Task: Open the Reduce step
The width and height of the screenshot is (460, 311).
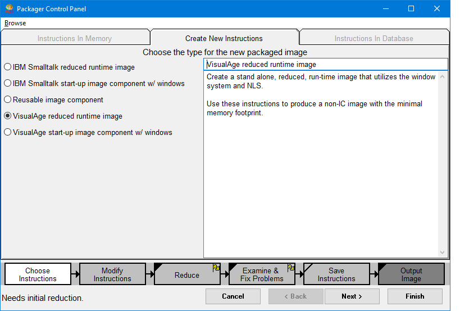Action: [x=186, y=275]
